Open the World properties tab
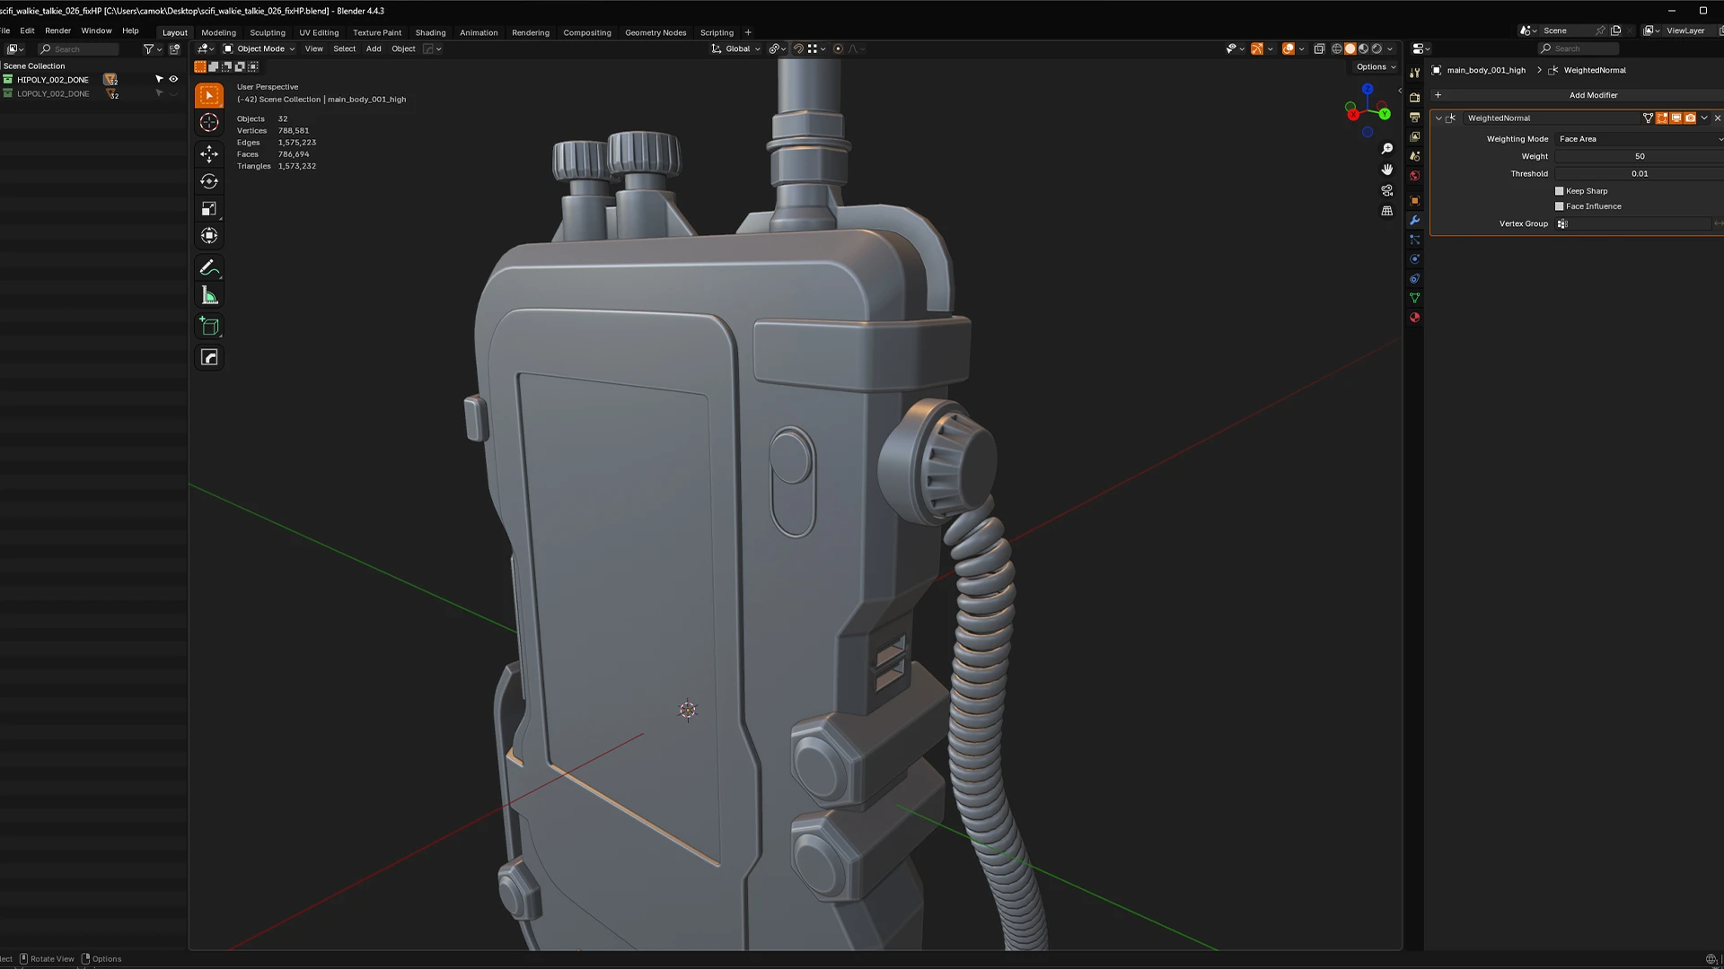The height and width of the screenshot is (969, 1724). pos(1415,176)
